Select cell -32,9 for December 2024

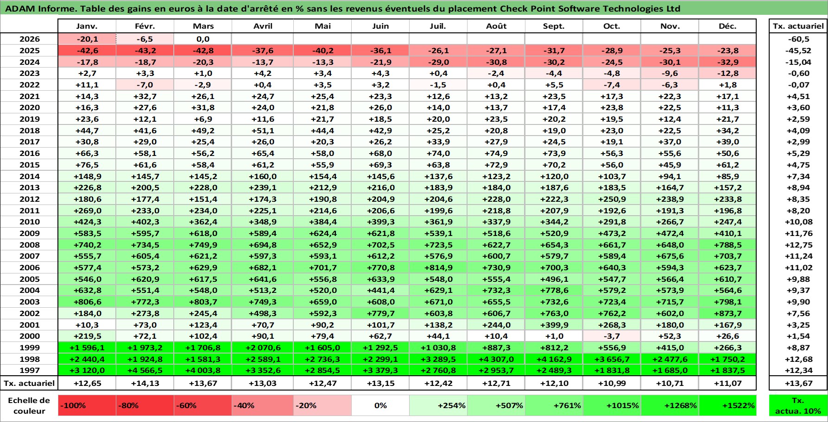(727, 62)
